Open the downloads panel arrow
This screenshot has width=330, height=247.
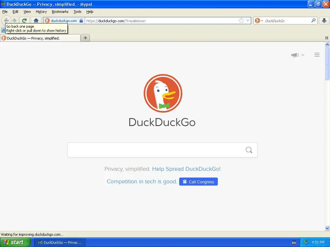click(x=324, y=21)
